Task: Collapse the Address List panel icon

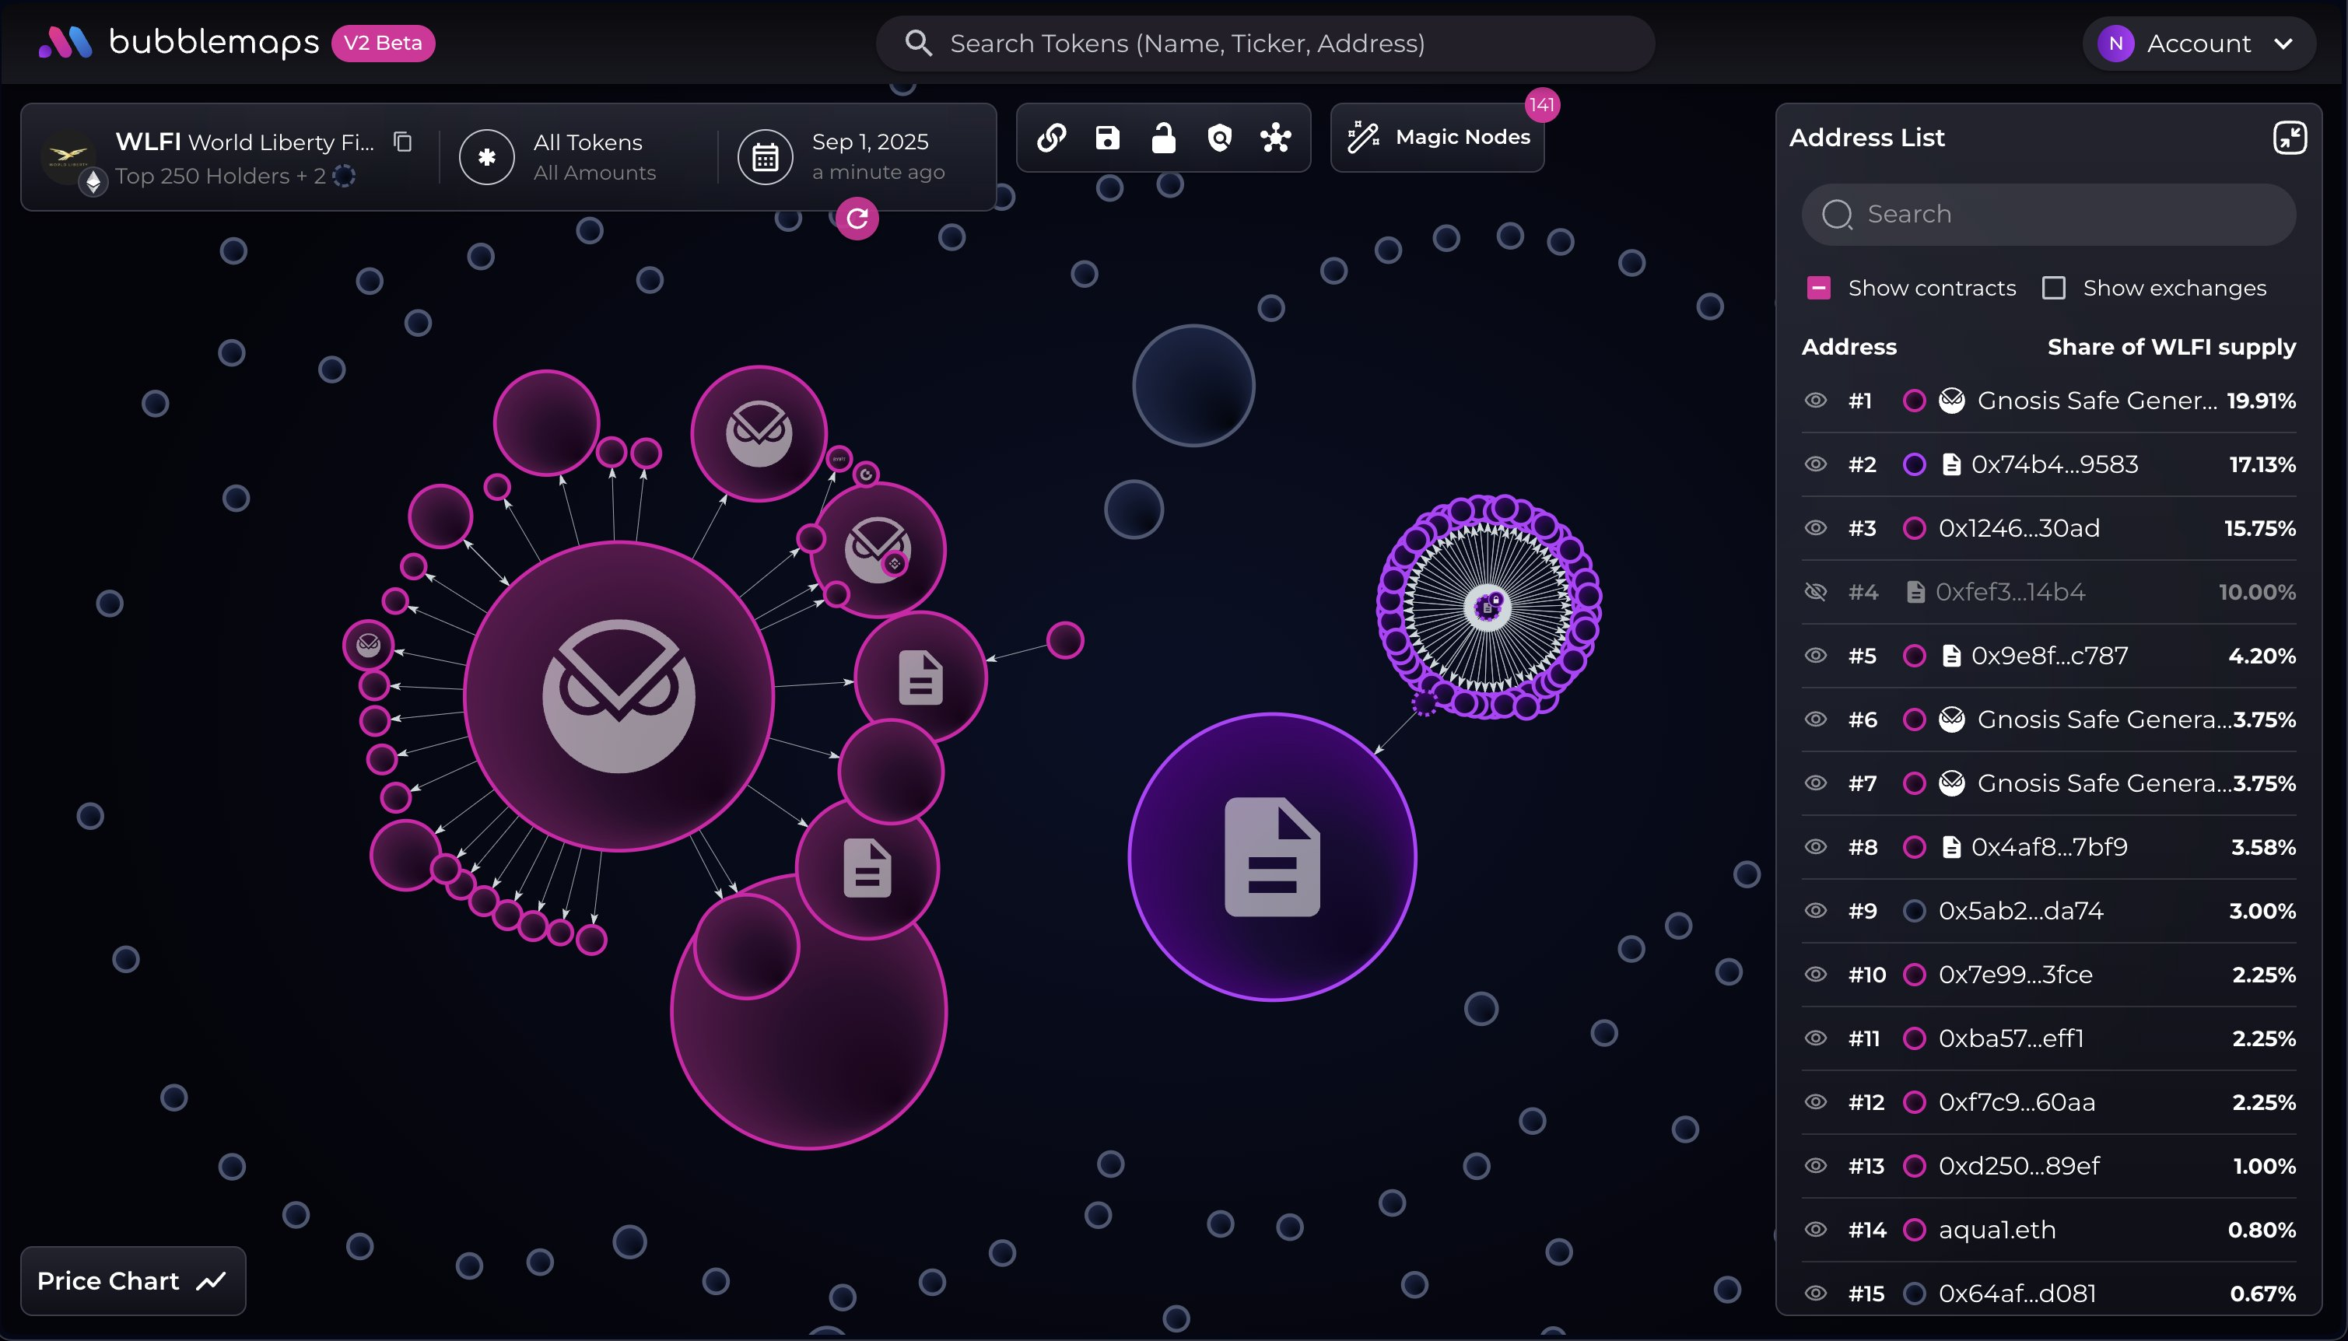Action: 2289,138
